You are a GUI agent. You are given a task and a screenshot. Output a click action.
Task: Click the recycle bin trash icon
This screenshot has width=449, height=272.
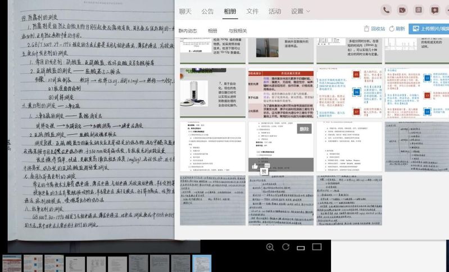(366, 29)
